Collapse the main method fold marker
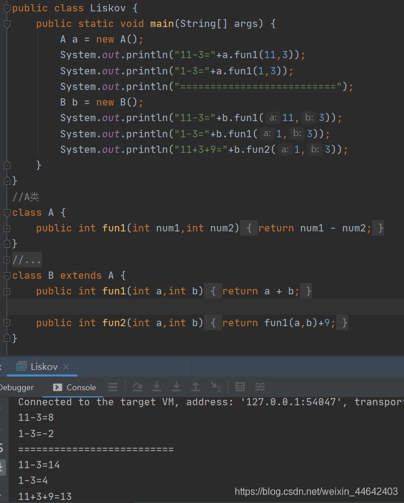 [7, 24]
